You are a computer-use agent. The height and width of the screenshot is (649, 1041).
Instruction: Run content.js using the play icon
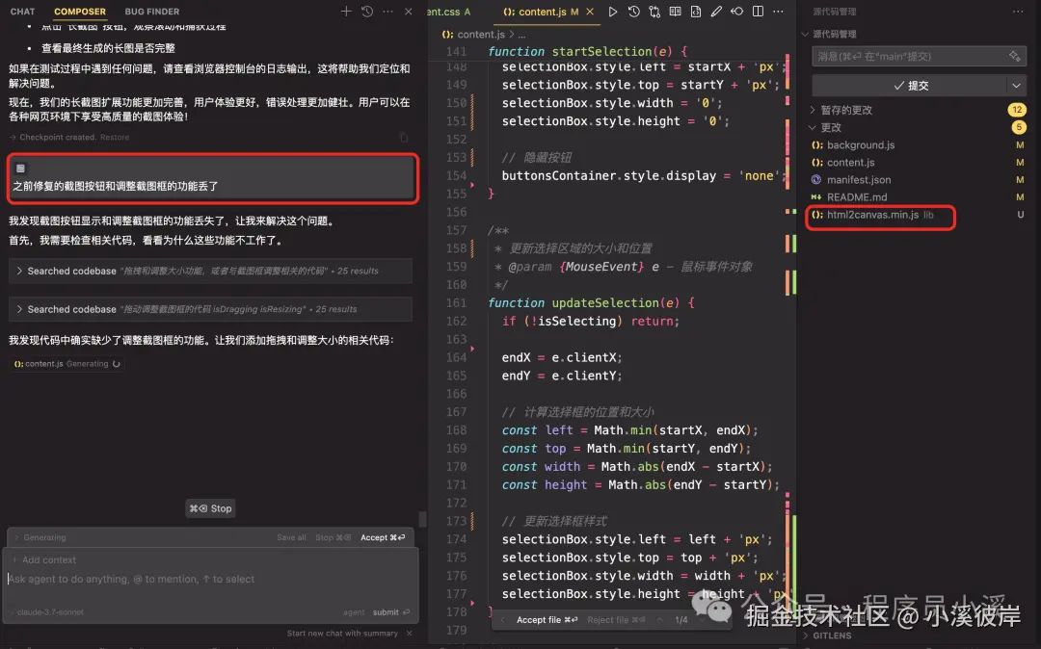pos(614,12)
